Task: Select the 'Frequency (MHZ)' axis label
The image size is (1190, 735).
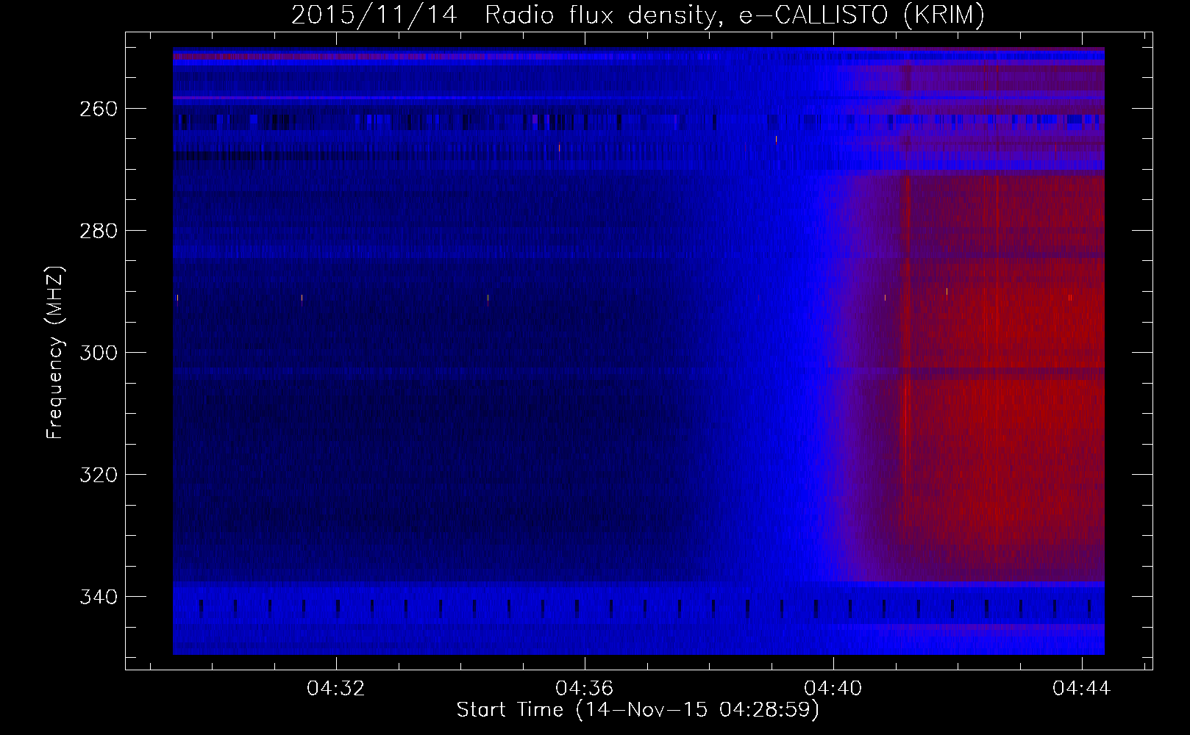Action: [55, 352]
